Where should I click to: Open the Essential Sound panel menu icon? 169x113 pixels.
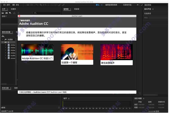pos(153,9)
